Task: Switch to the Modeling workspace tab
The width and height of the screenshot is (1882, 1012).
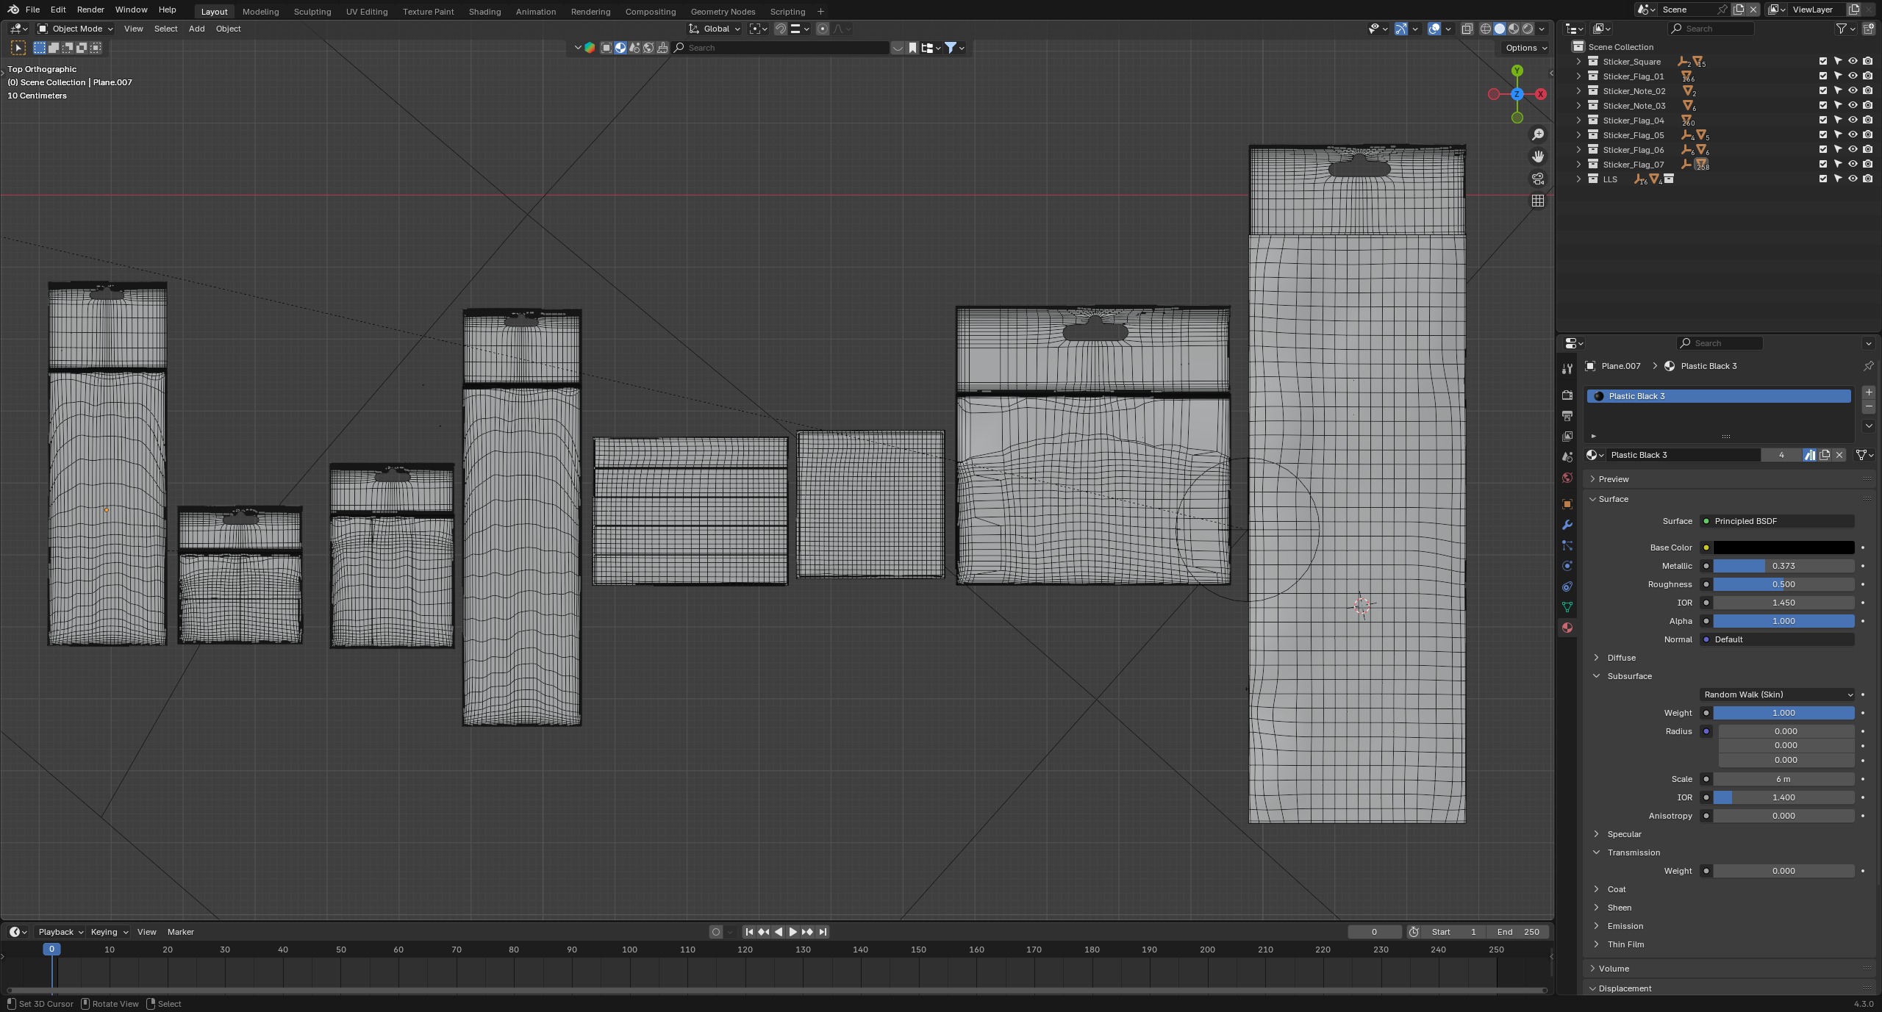Action: coord(260,12)
